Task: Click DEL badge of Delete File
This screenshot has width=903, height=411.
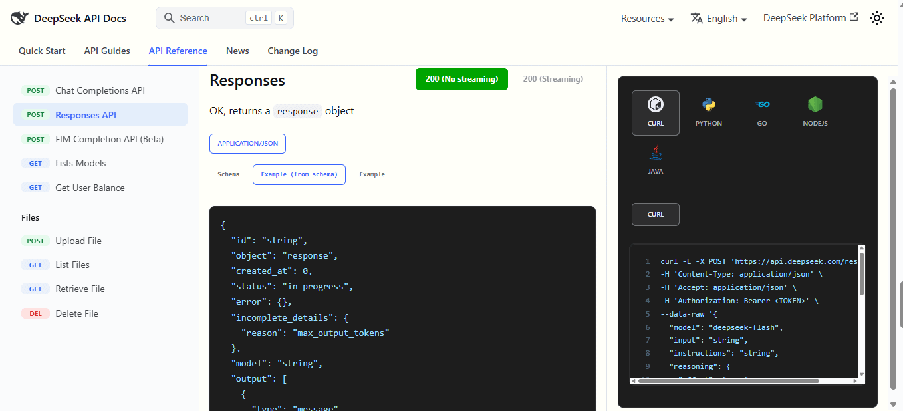Action: click(36, 313)
